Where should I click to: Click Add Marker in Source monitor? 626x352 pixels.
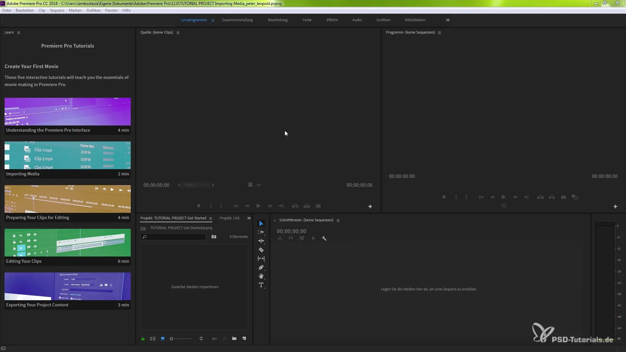pyautogui.click(x=199, y=206)
